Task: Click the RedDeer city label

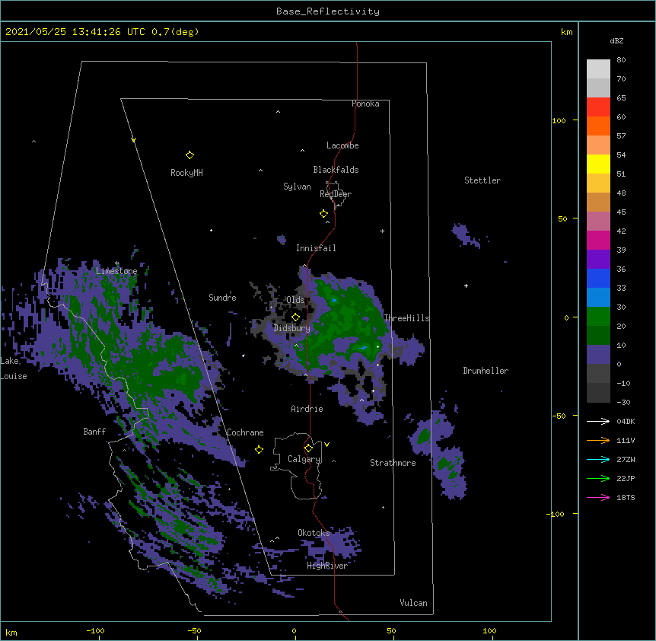Action: click(x=336, y=194)
